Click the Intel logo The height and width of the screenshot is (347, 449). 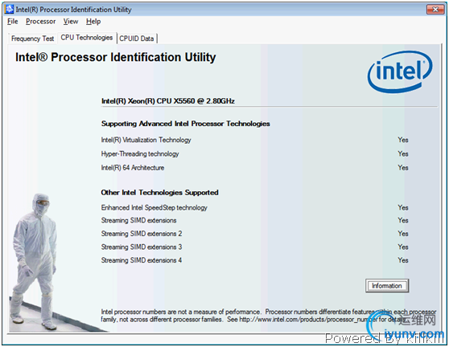(400, 71)
